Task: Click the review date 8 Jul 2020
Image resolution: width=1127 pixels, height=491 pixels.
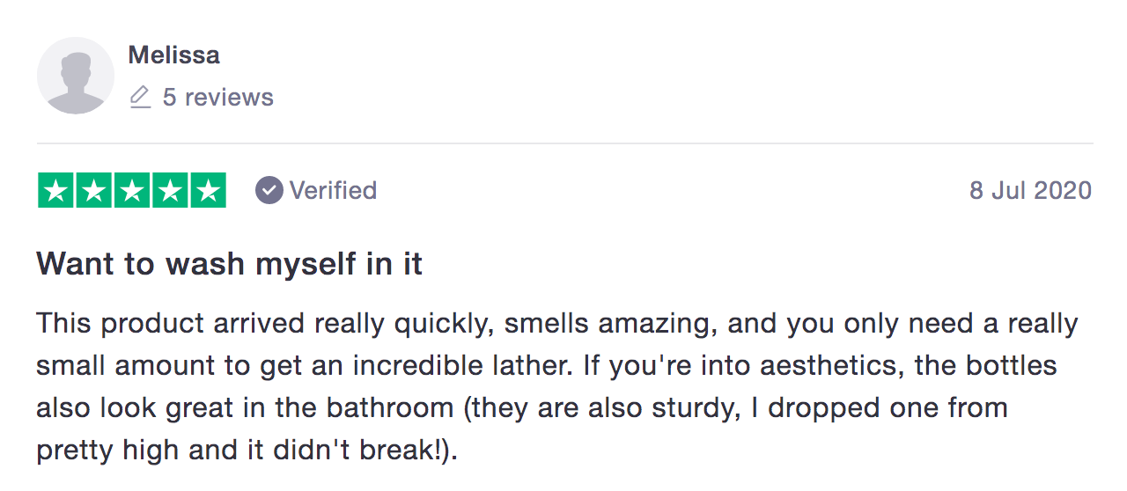Action: (1030, 190)
